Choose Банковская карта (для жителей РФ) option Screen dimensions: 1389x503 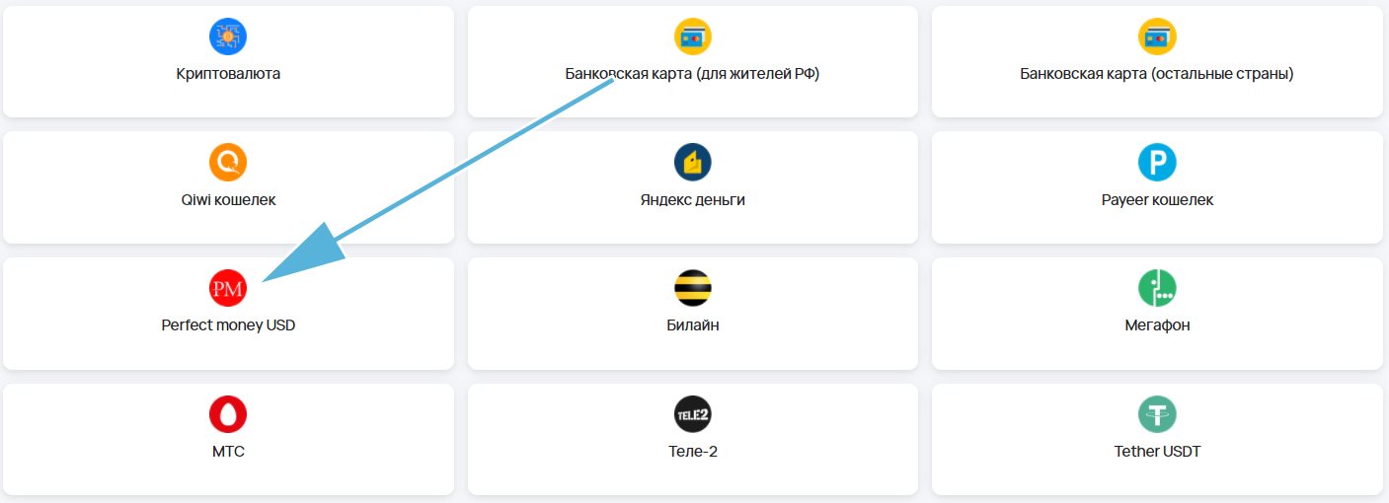point(693,62)
